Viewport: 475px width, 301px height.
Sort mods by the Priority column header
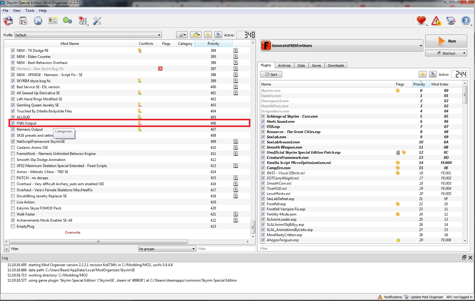[213, 44]
